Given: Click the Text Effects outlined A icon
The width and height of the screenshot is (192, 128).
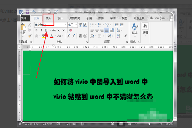Looking at the screenshot, I should 36,36.
